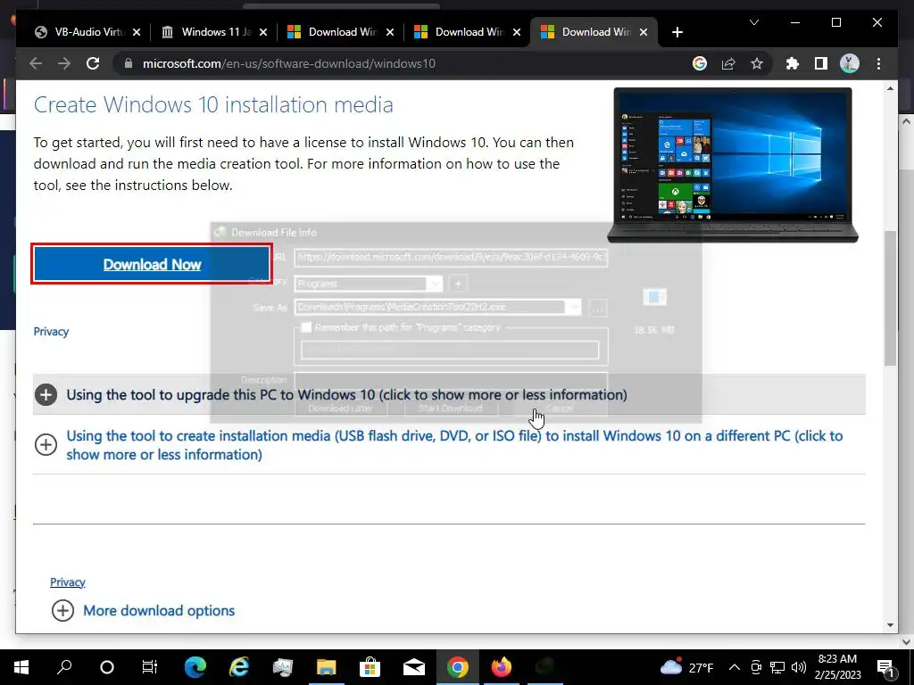Open Cortana circle on taskbar

pyautogui.click(x=107, y=667)
